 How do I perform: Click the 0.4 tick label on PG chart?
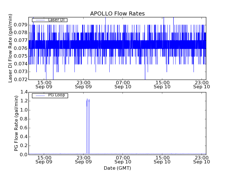24,137
